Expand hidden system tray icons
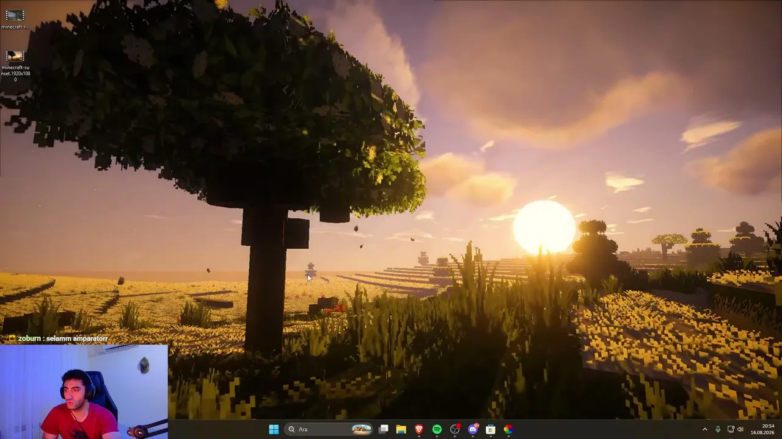Screen dimensions: 782x439 [x=704, y=429]
